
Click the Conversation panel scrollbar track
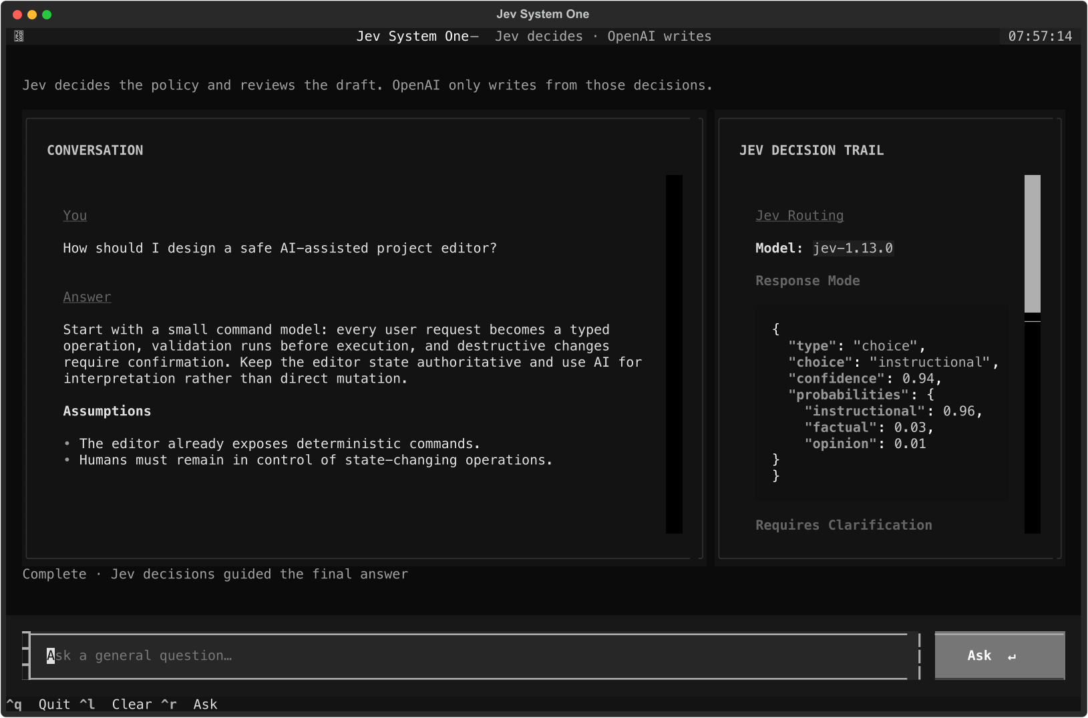pos(674,354)
